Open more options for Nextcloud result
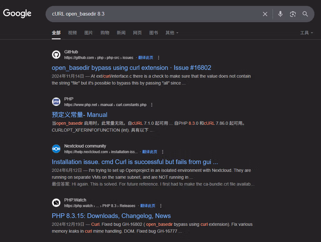This screenshot has width=321, height=242. (x=163, y=152)
